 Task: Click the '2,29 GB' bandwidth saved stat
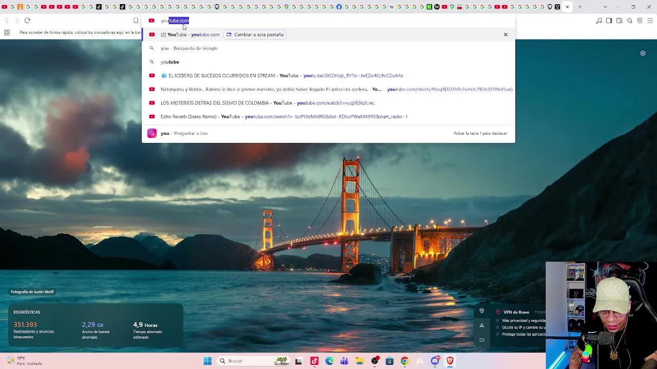pos(92,324)
